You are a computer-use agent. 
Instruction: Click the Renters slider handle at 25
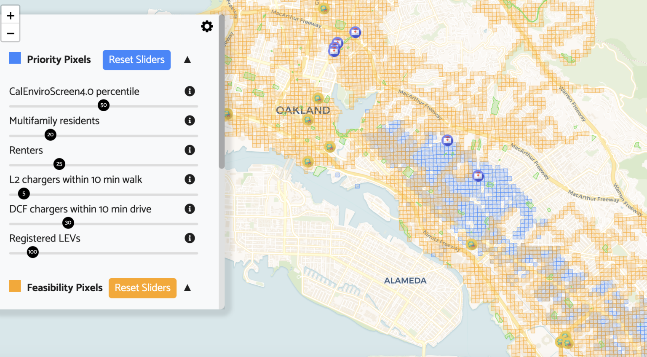click(59, 164)
